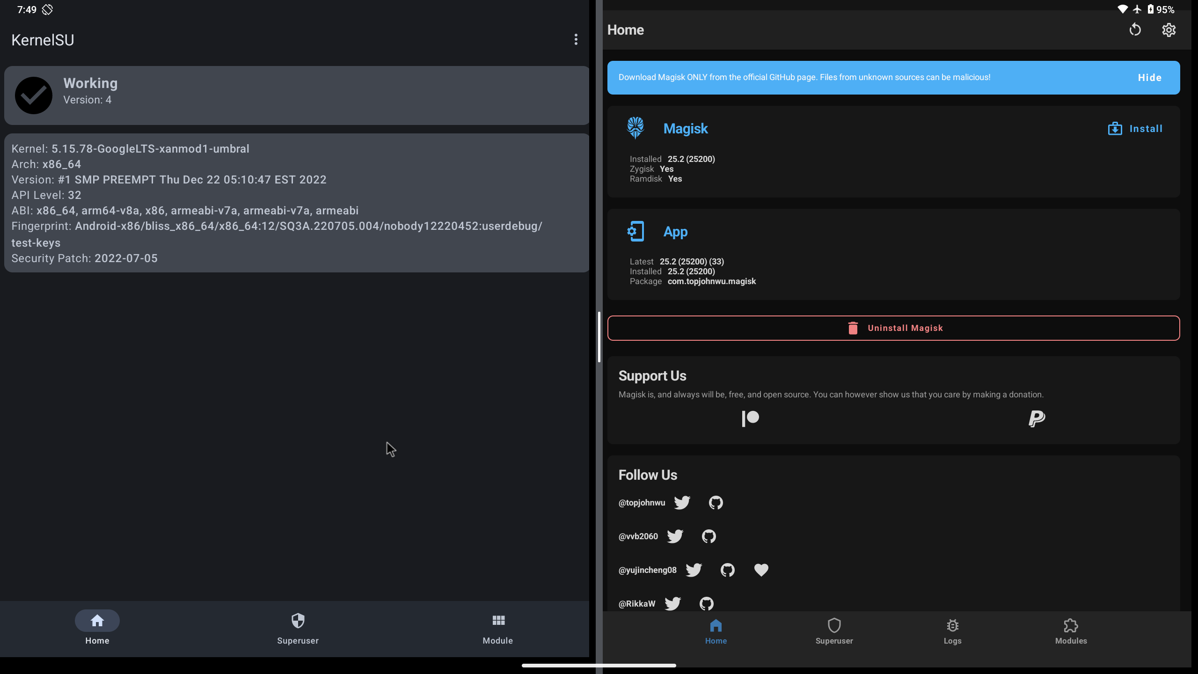Hide the Magisk download warning banner

1150,77
